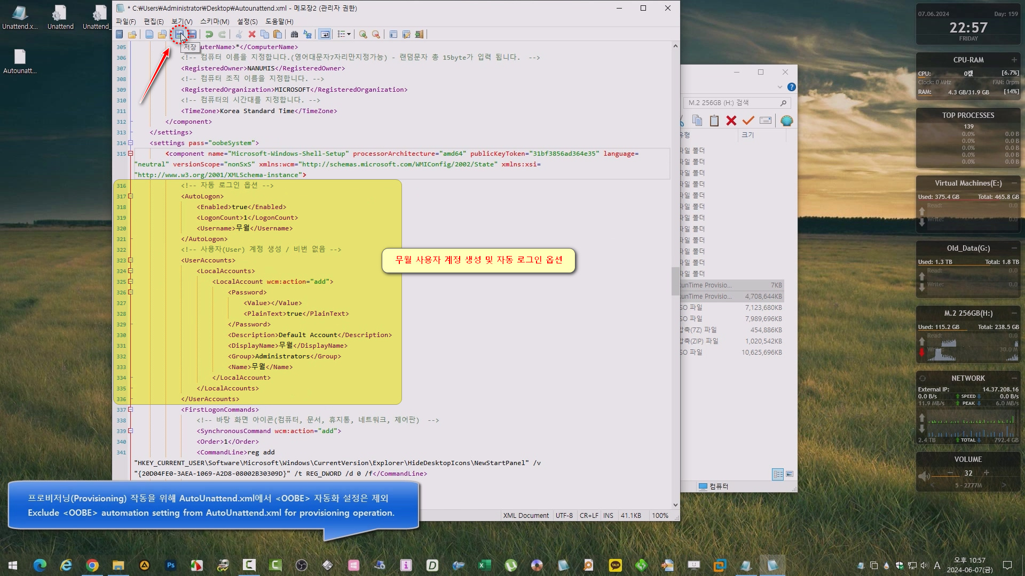1025x576 pixels.
Task: Click the Zoom In magnifier icon
Action: pyautogui.click(x=363, y=35)
